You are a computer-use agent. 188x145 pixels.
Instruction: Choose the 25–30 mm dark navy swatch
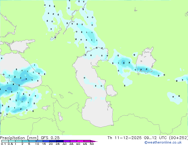60,141
